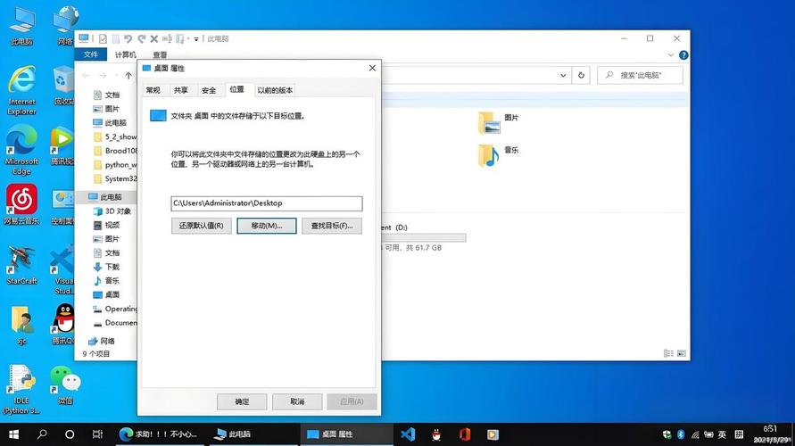This screenshot has width=795, height=446.
Task: Open Task View on the taskbar
Action: (97, 434)
